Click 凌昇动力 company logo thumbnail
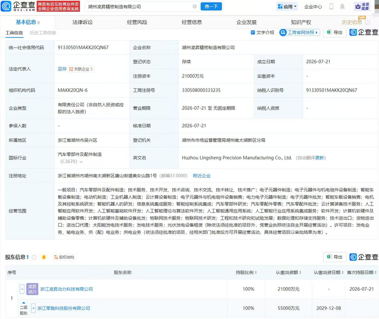This screenshot has width=379, height=319. (x=32, y=289)
